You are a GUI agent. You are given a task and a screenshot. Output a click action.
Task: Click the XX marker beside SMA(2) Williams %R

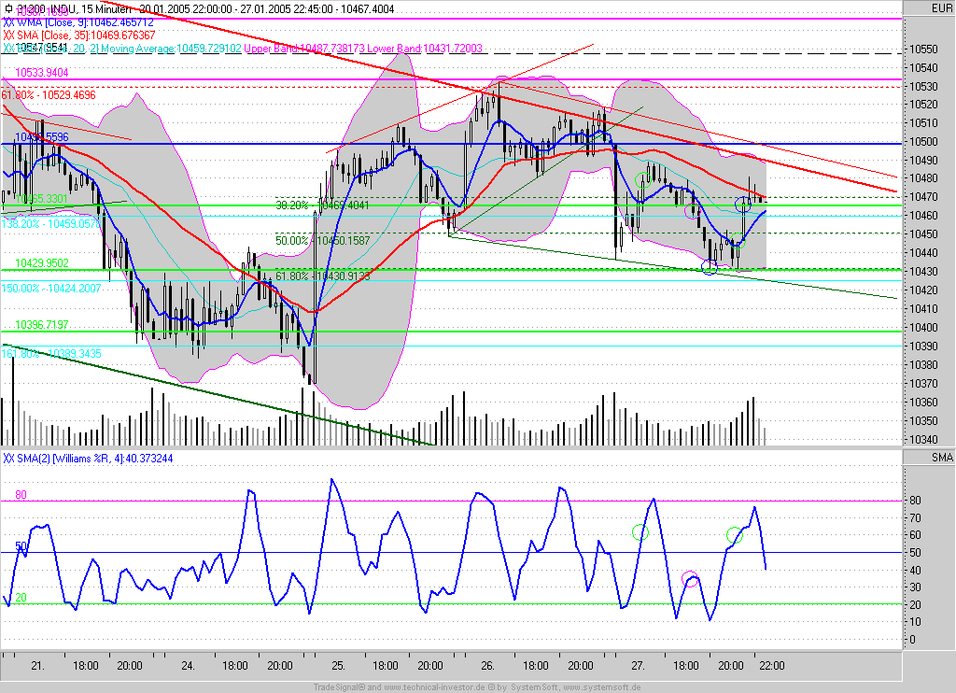[x=9, y=459]
